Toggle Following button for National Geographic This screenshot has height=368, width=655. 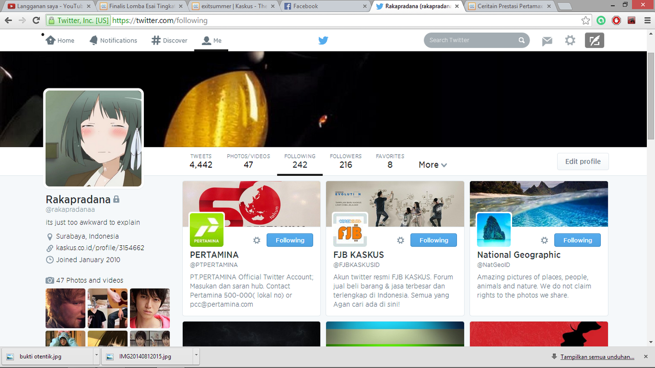click(x=577, y=240)
